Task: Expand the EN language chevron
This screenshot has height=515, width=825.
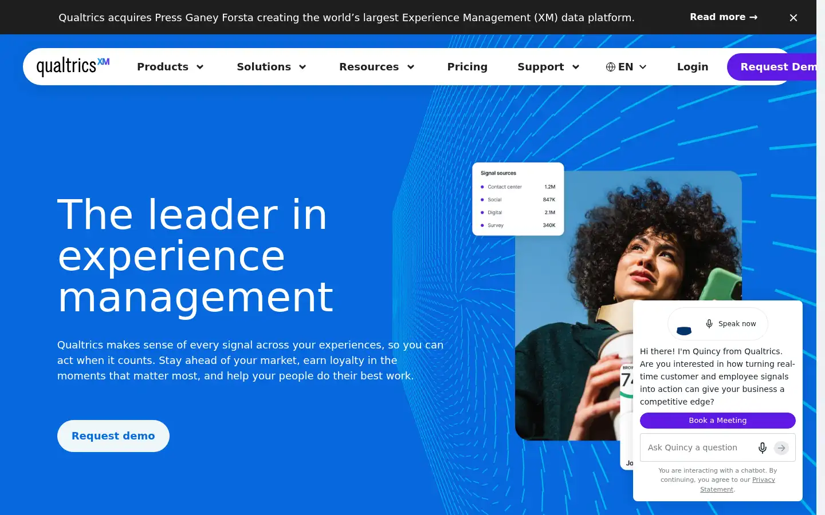Action: (x=643, y=67)
